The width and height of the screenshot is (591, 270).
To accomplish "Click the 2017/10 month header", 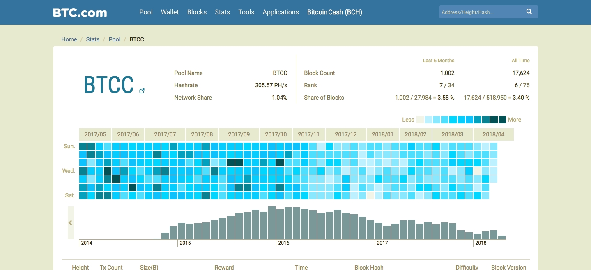I will (276, 134).
